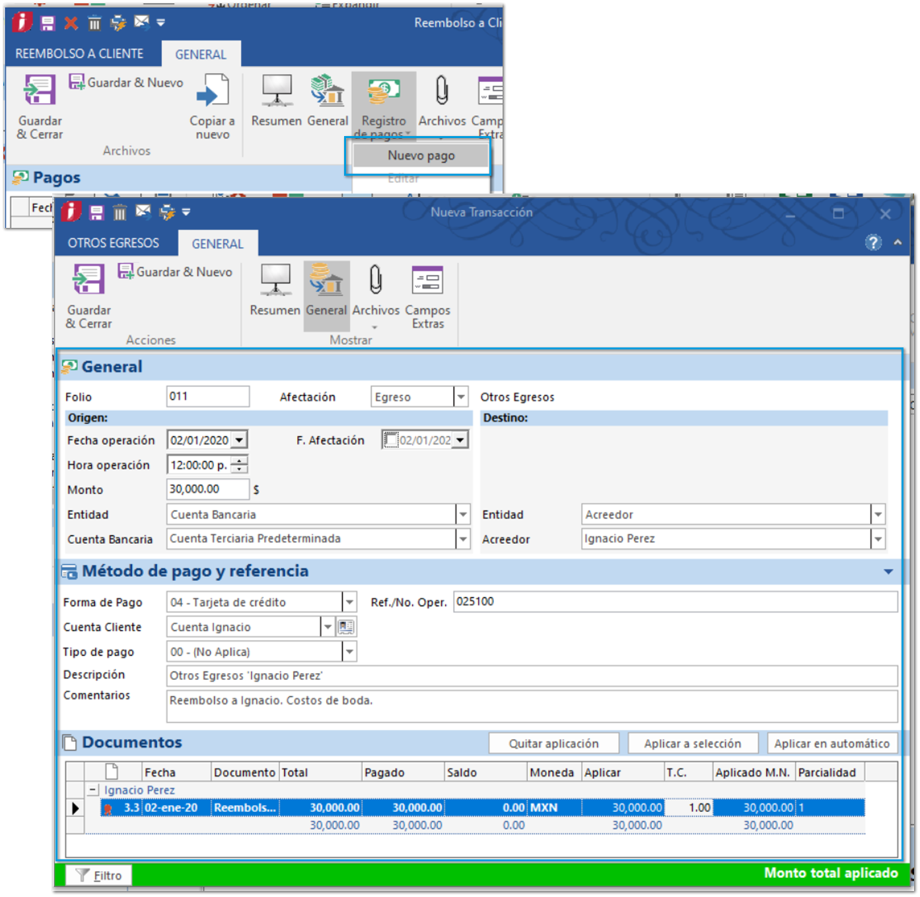Collapse the Ignacio Perez document group
The width and height of the screenshot is (920, 897).
click(93, 790)
